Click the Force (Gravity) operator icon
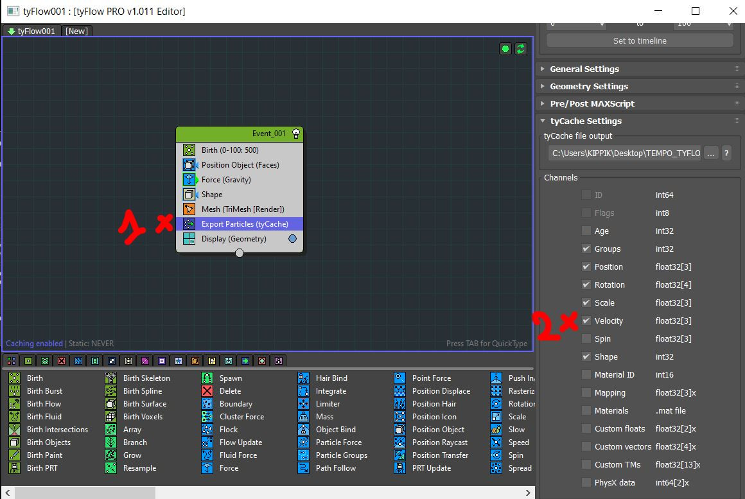Viewport: 745px width, 499px height. (x=189, y=180)
